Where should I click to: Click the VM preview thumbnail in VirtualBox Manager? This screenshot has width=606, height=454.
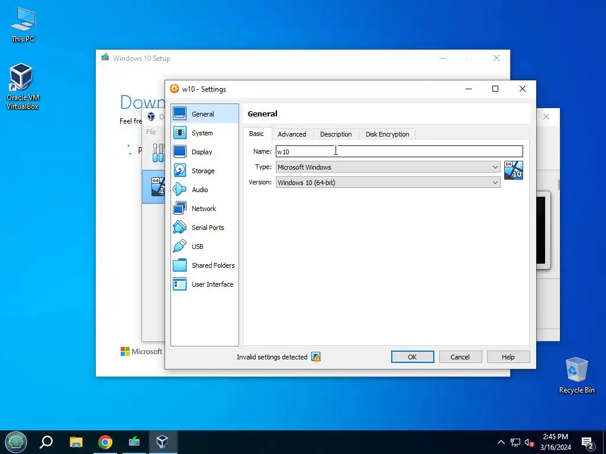coord(543,230)
